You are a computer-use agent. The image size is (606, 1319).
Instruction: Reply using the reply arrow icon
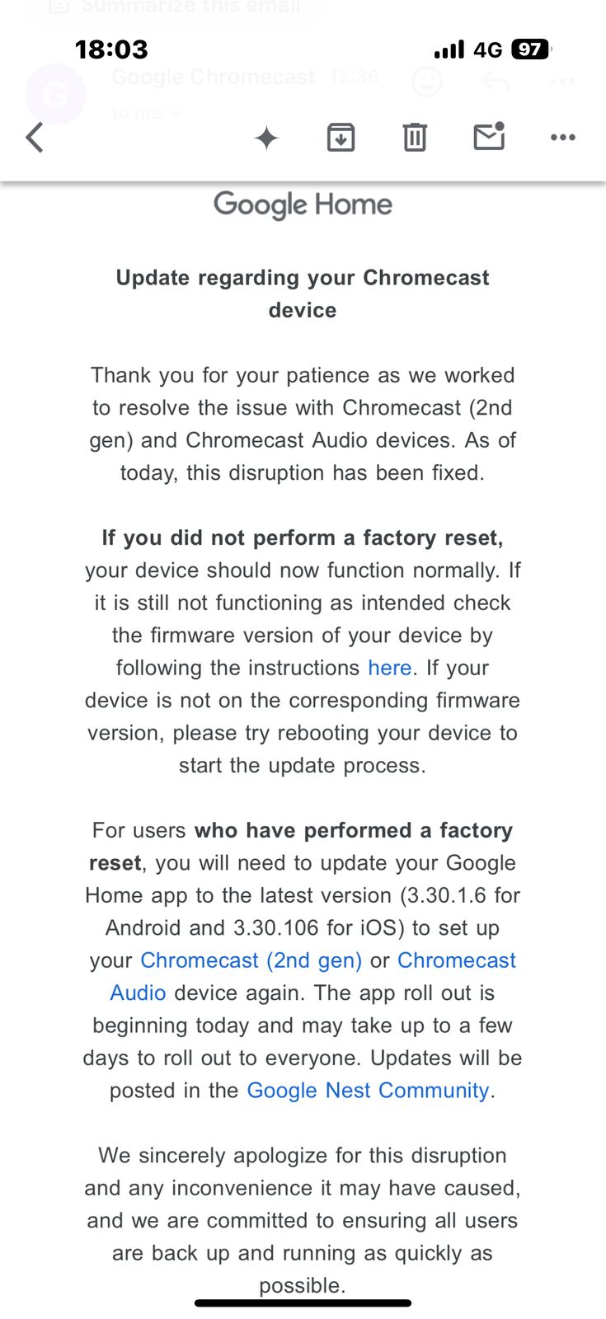pyautogui.click(x=493, y=81)
